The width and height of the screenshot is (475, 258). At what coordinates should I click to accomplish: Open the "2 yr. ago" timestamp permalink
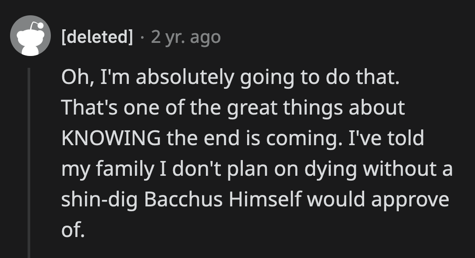pyautogui.click(x=186, y=37)
